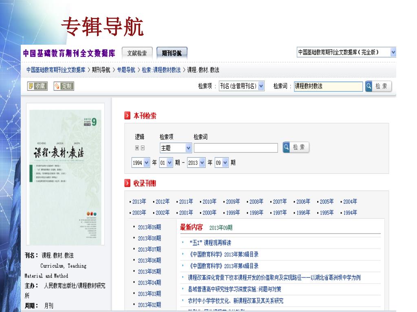Viewport: 417px width, 312px height.
Task: Select the 1994年 year link
Action: [350, 213]
